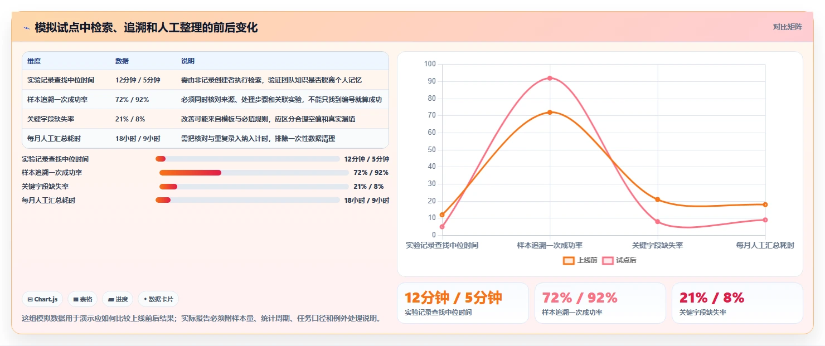This screenshot has height=346, width=825.
Task: Select the 表格 tag chip
Action: [82, 299]
